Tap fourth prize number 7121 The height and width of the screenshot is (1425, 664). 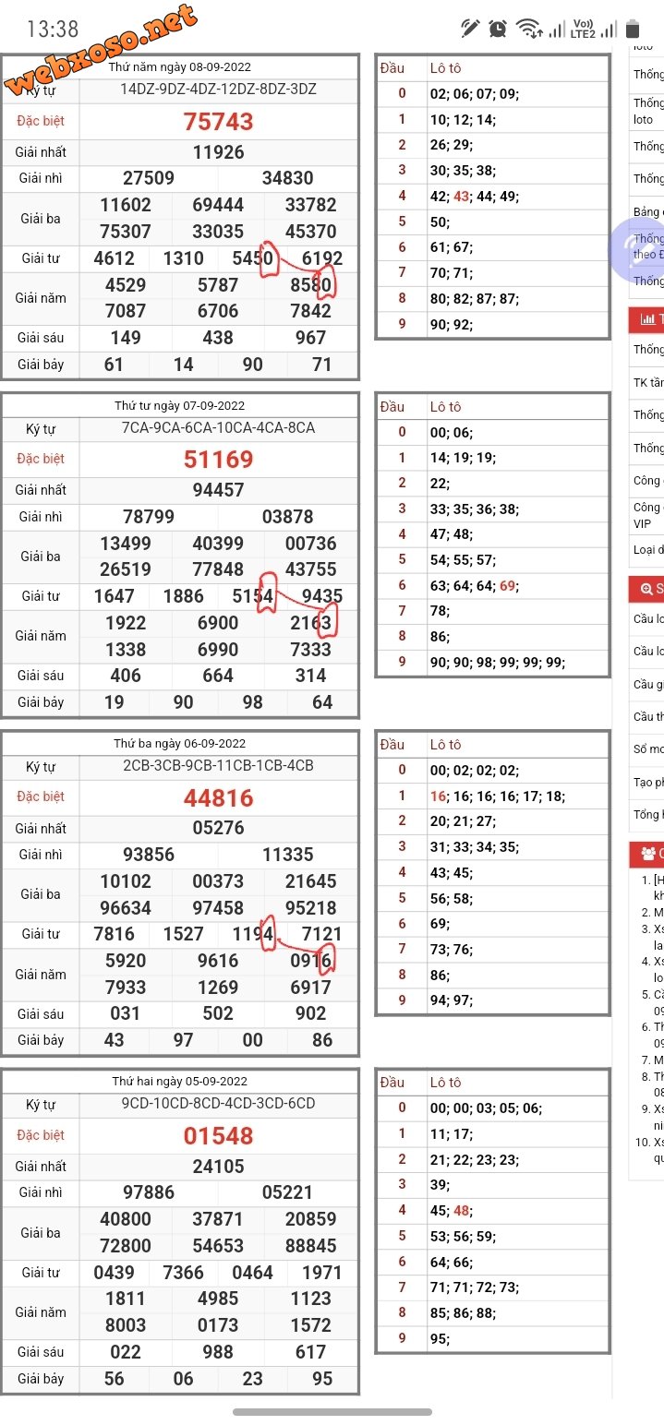point(322,934)
